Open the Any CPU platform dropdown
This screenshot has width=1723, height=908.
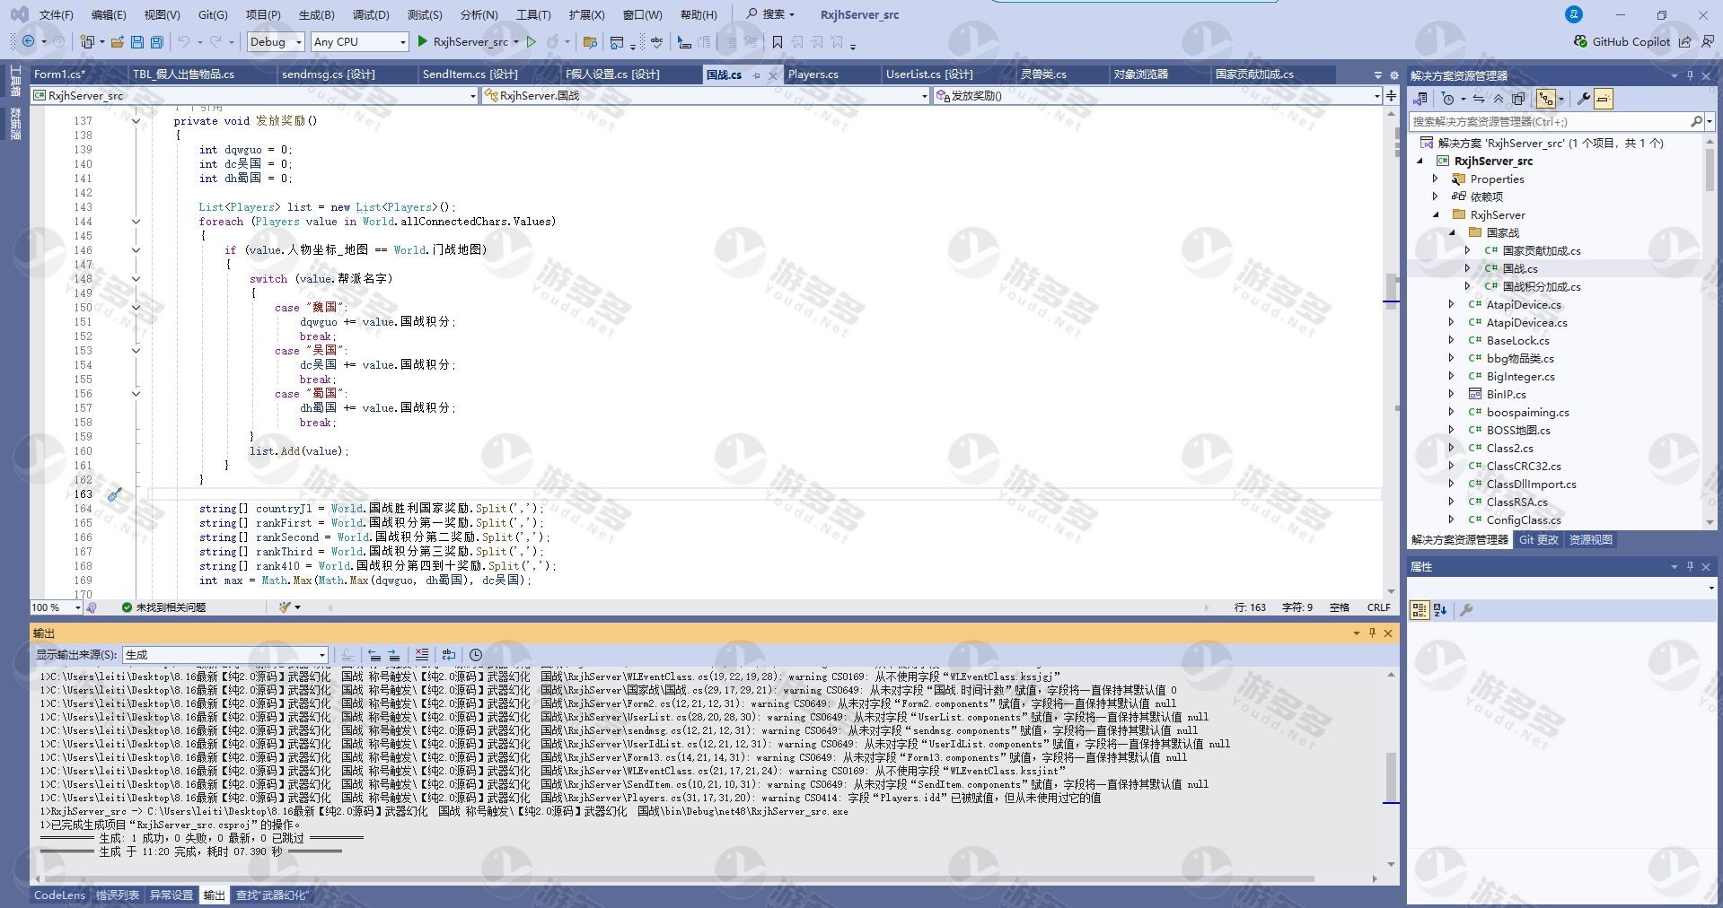pyautogui.click(x=359, y=41)
